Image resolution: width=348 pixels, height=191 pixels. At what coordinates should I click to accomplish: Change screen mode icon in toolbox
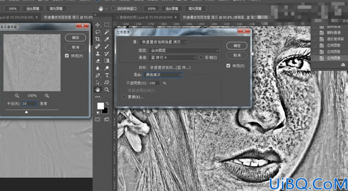[x=107, y=119]
